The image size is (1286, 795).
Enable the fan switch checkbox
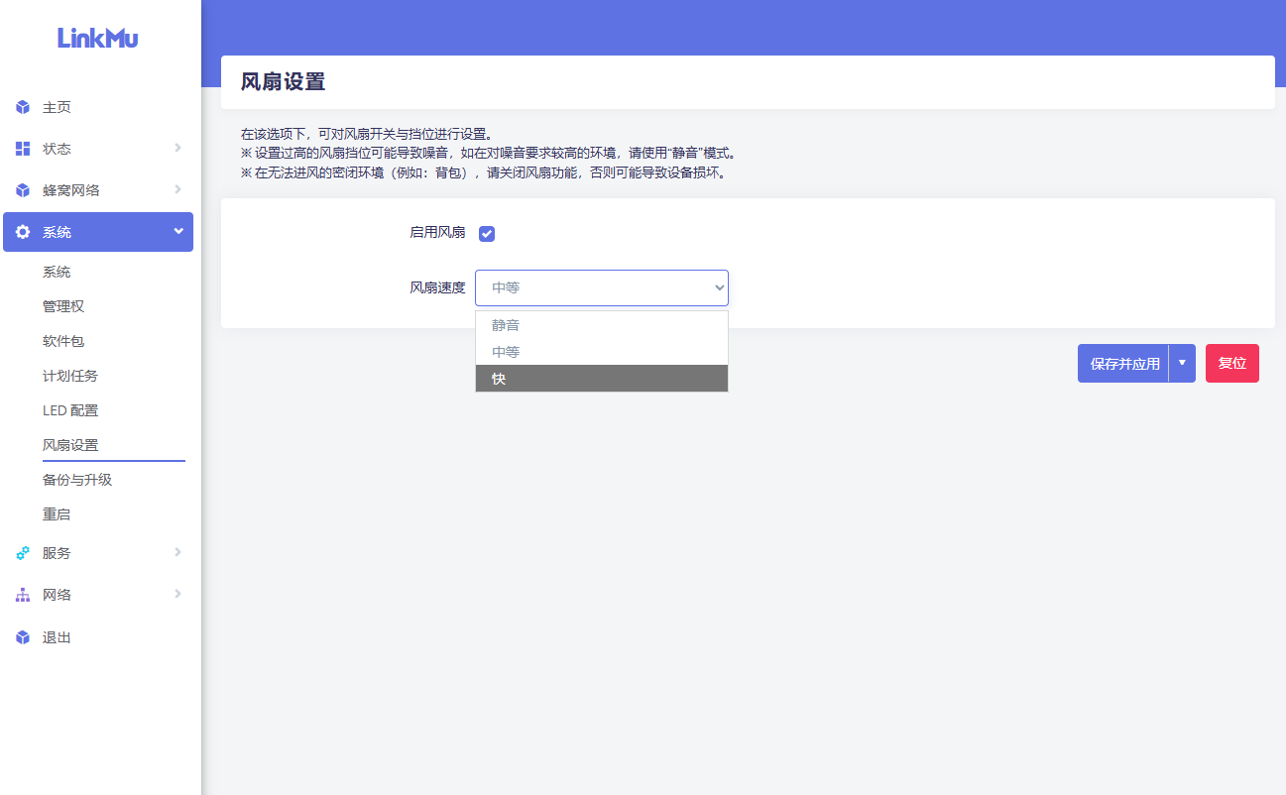pos(487,233)
